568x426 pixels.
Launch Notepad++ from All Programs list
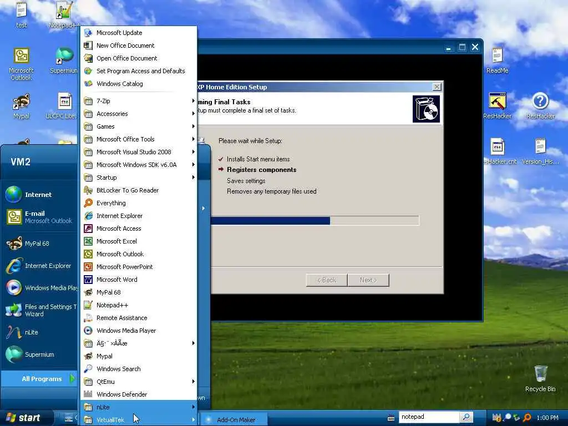tap(139, 305)
